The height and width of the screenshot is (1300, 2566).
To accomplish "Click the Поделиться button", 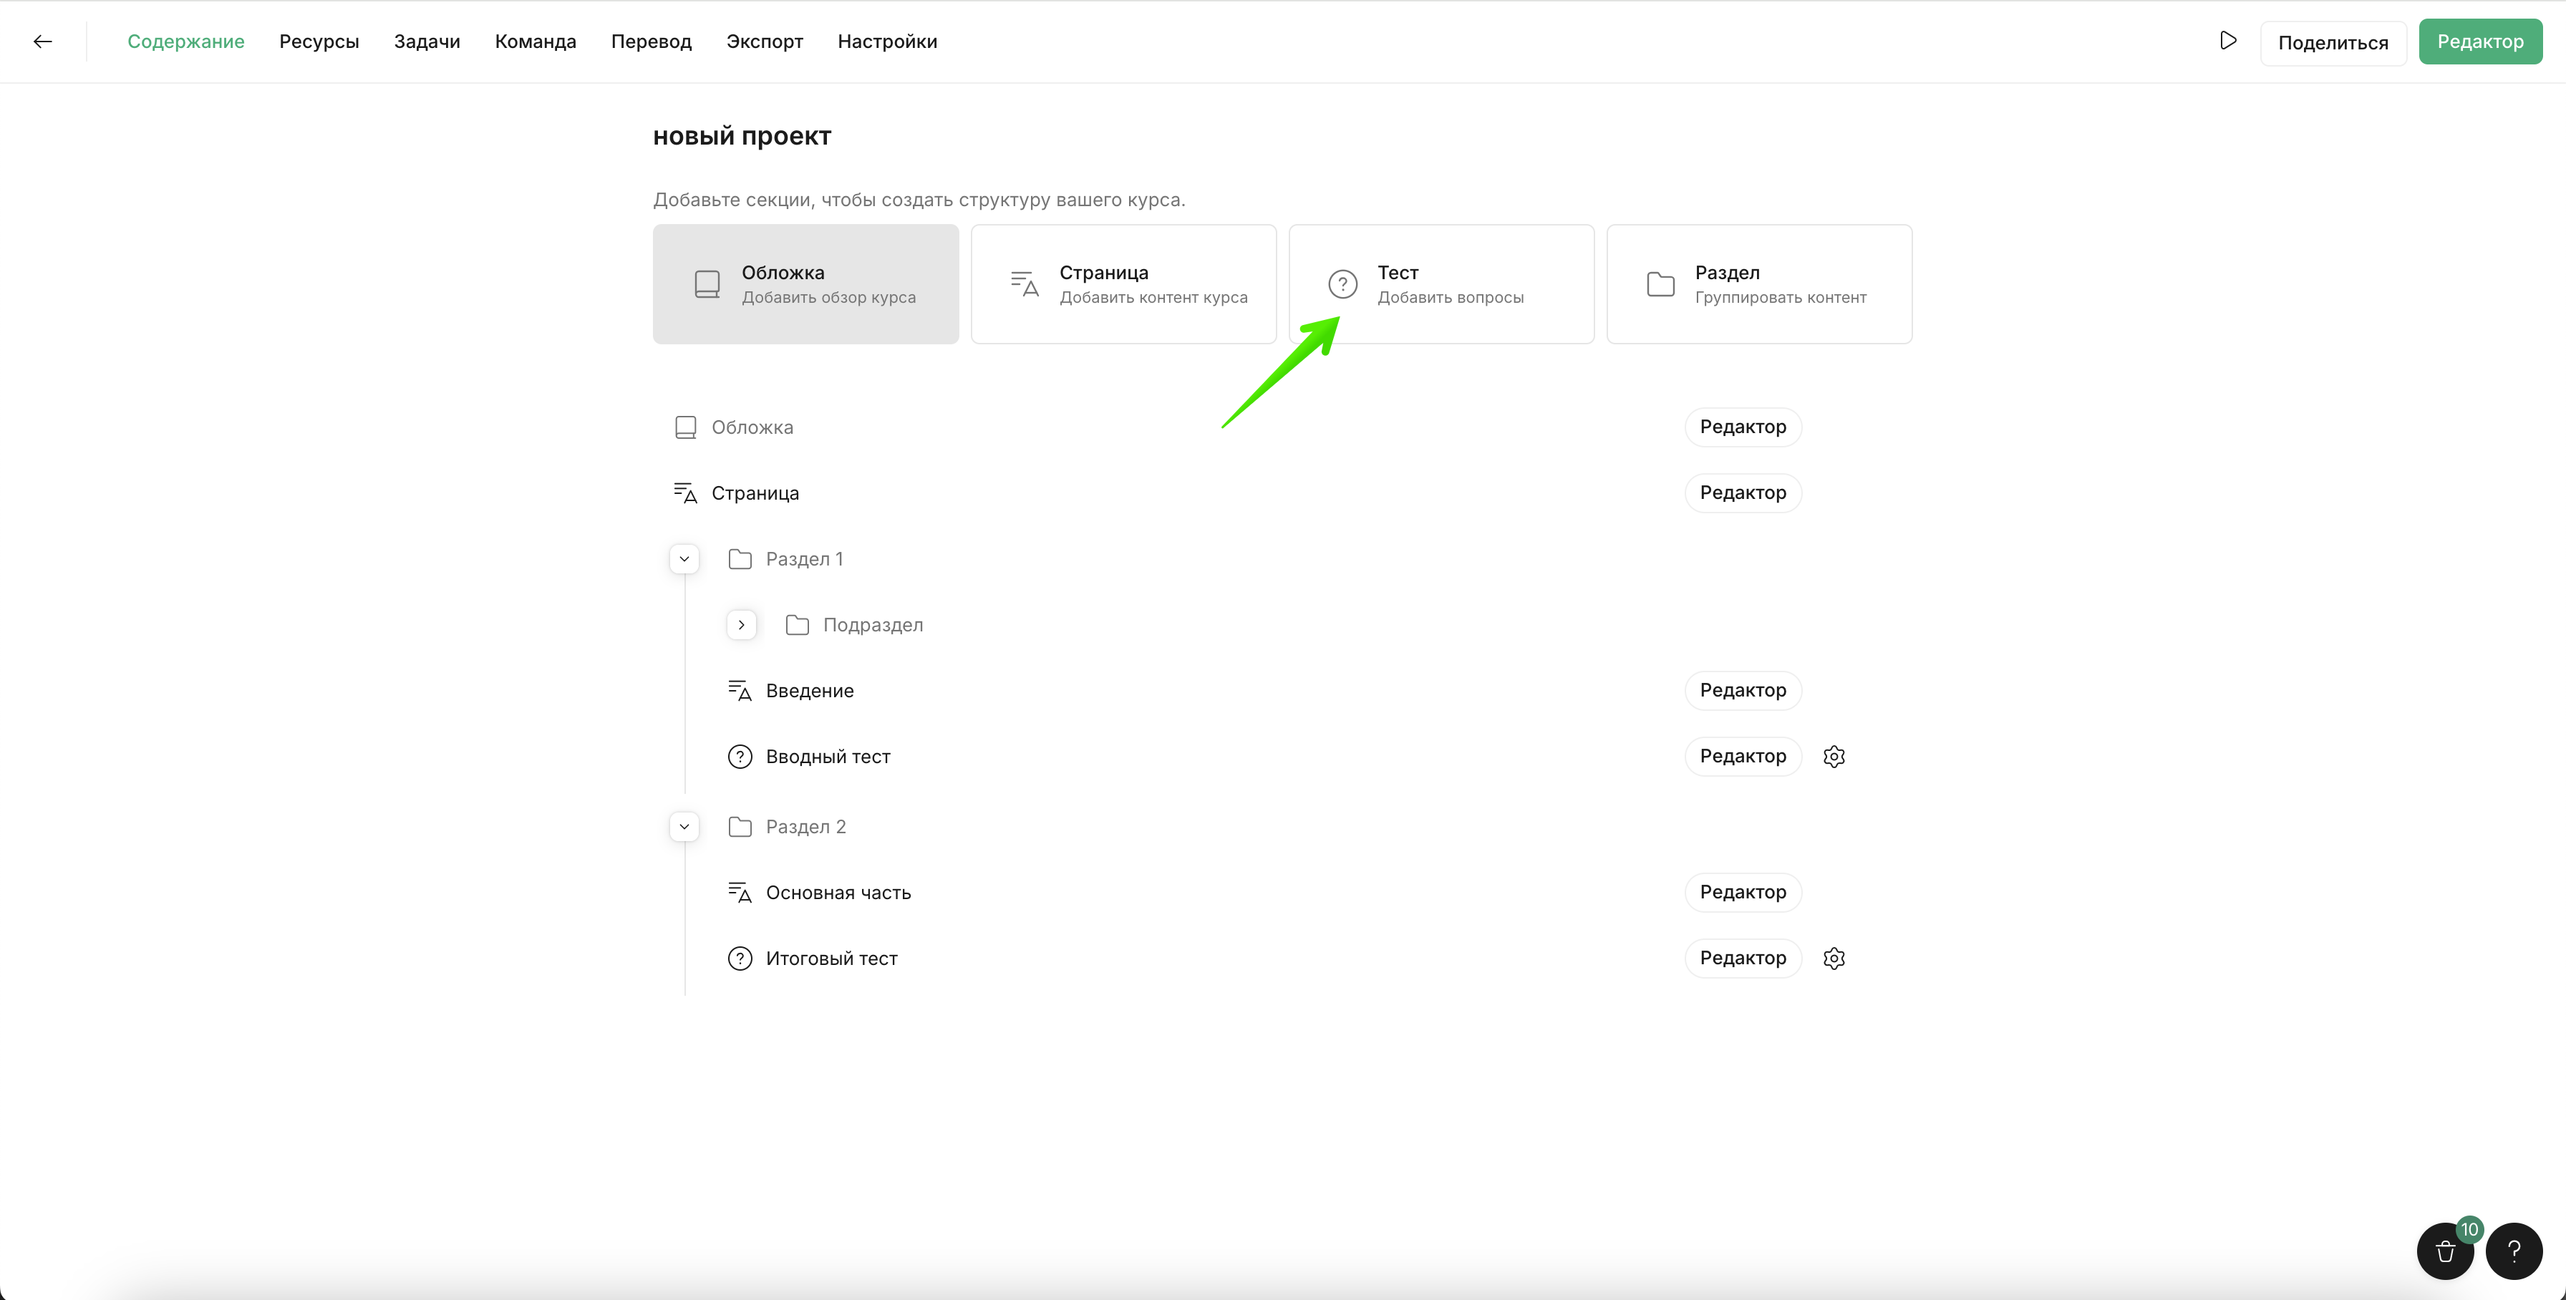I will (2332, 43).
